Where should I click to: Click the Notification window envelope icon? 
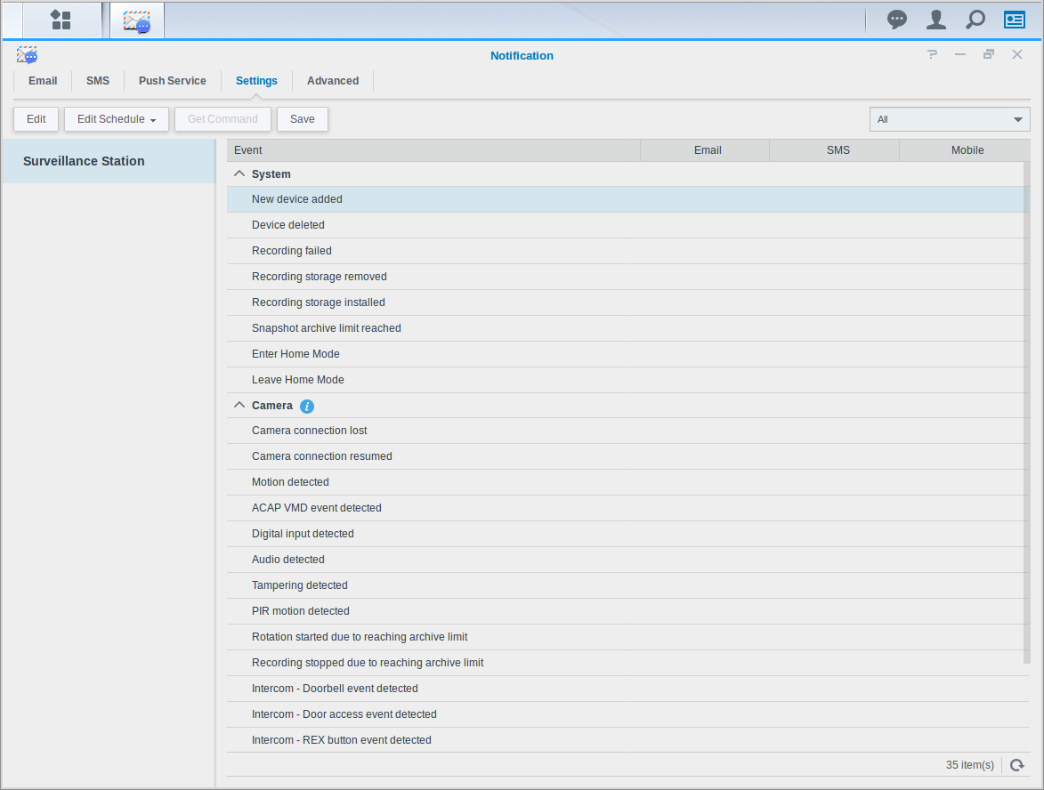[28, 55]
